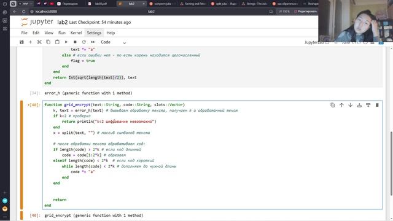
Task: Delete the grid_encrypt cell with trash icon
Action: [x=377, y=105]
